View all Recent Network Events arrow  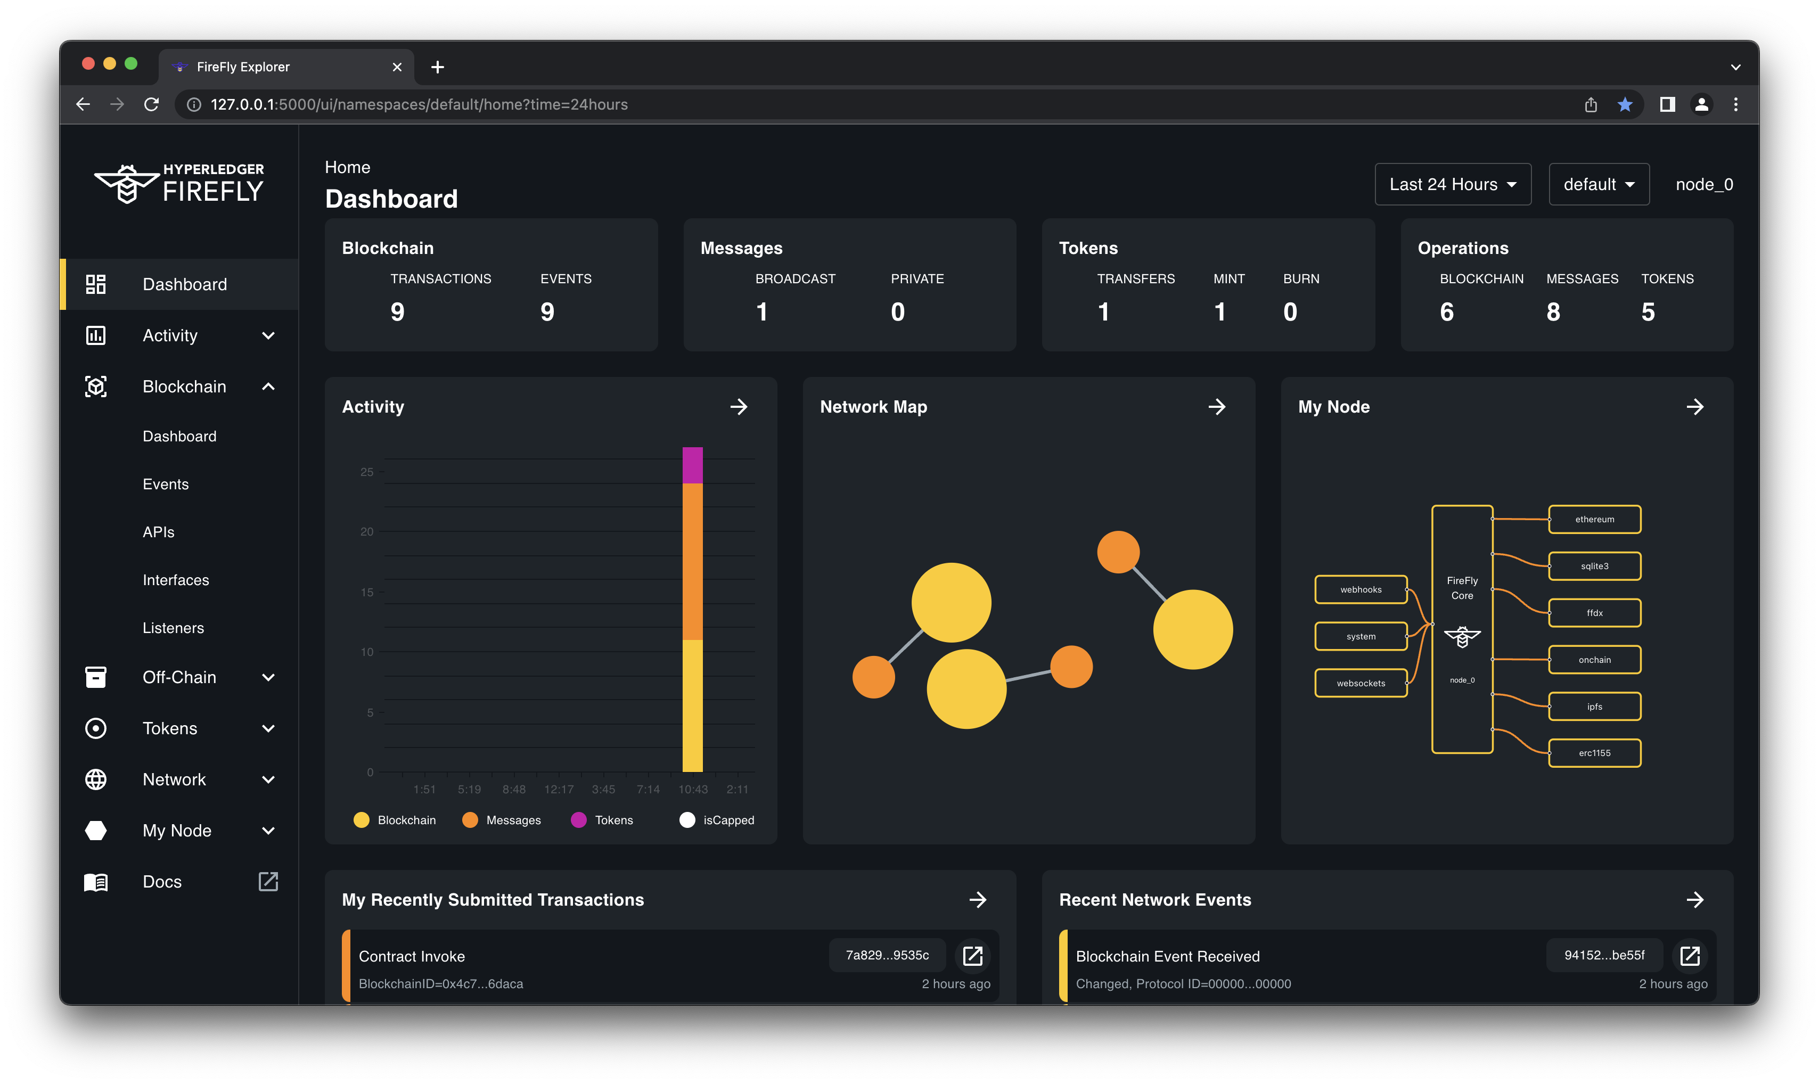[x=1695, y=900]
